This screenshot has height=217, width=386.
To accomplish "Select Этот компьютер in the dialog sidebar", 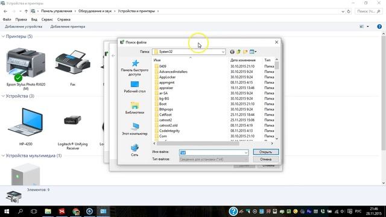I will click(x=134, y=129).
